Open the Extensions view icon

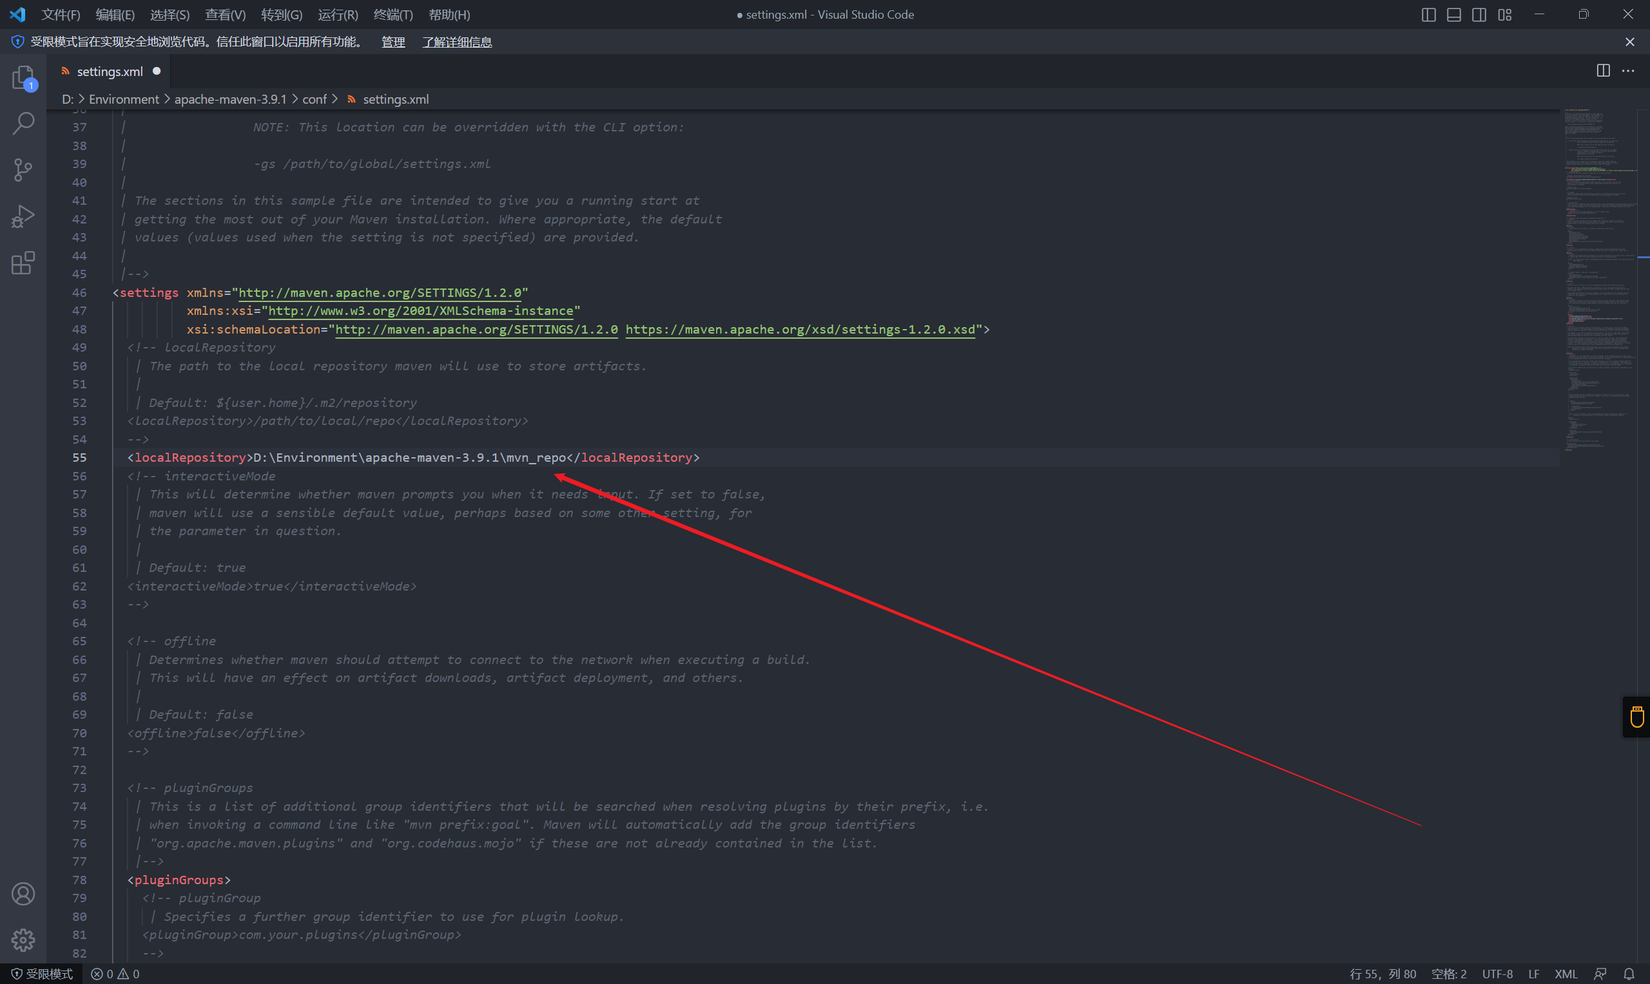click(23, 263)
